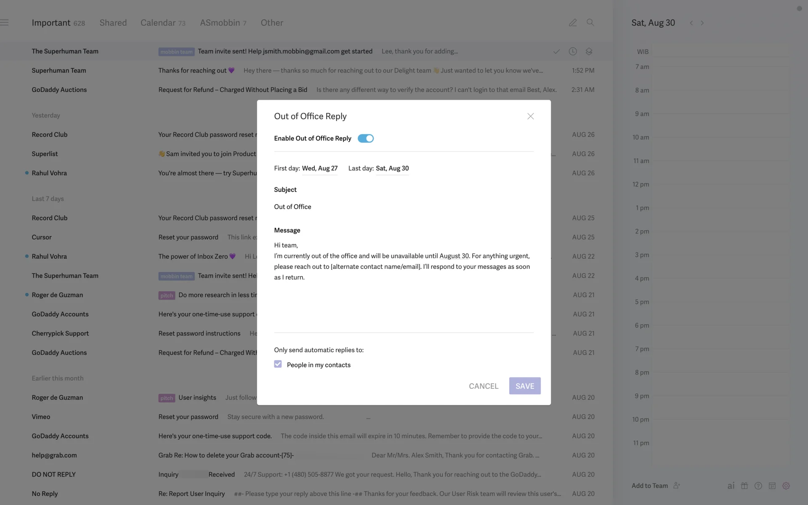Click Cancel in the dialog
The width and height of the screenshot is (808, 505).
484,386
